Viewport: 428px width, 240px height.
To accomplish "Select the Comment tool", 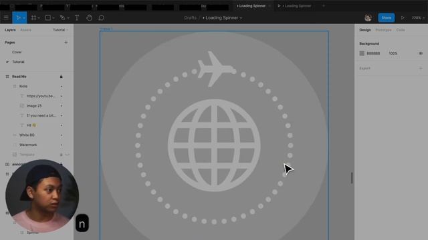I will [101, 18].
